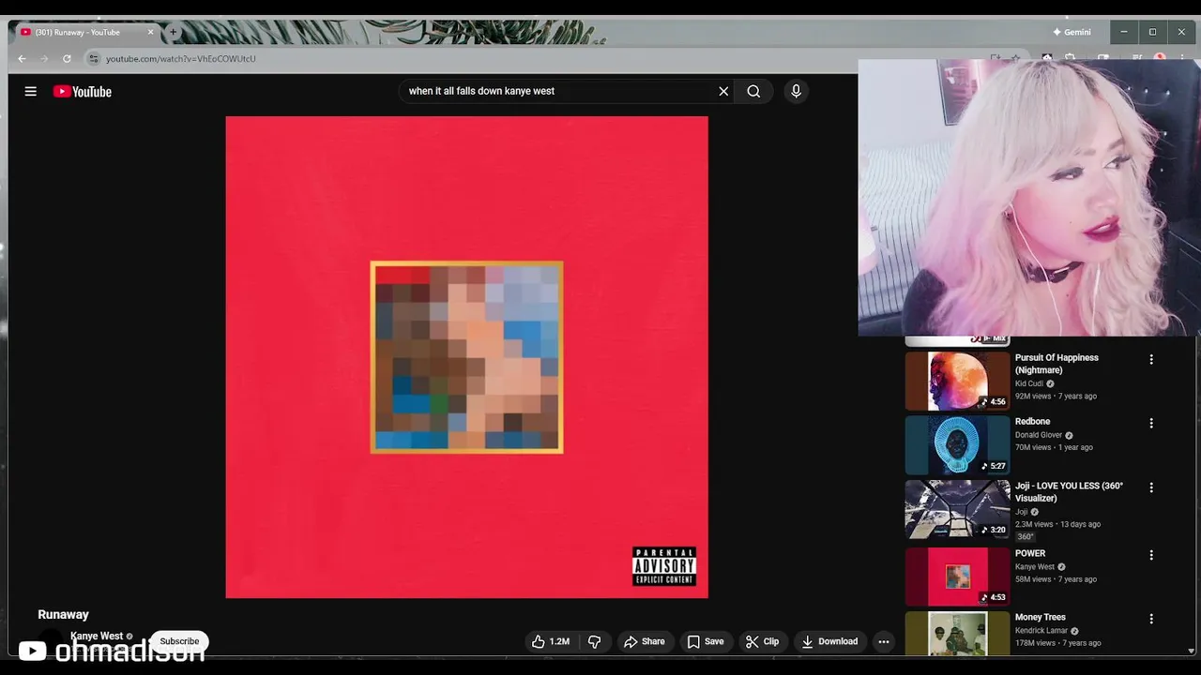Click the Kid Cudi channel name
The width and height of the screenshot is (1201, 675).
coord(1029,383)
